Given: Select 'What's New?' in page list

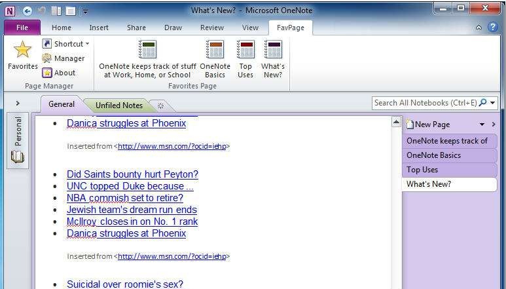Looking at the screenshot, I should tap(449, 184).
